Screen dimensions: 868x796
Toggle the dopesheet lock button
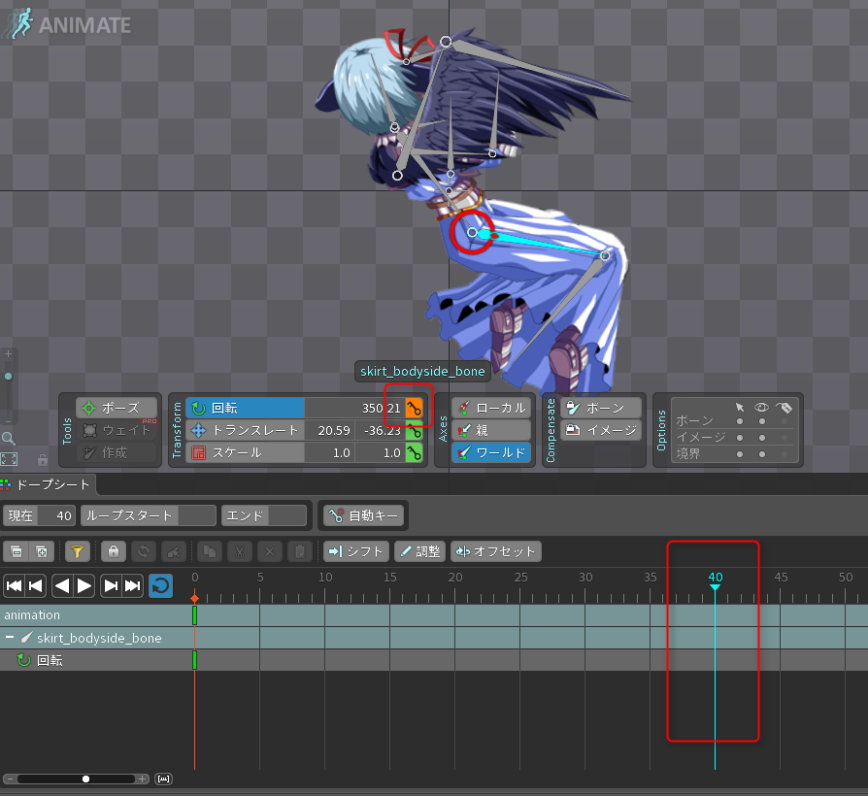coord(114,551)
